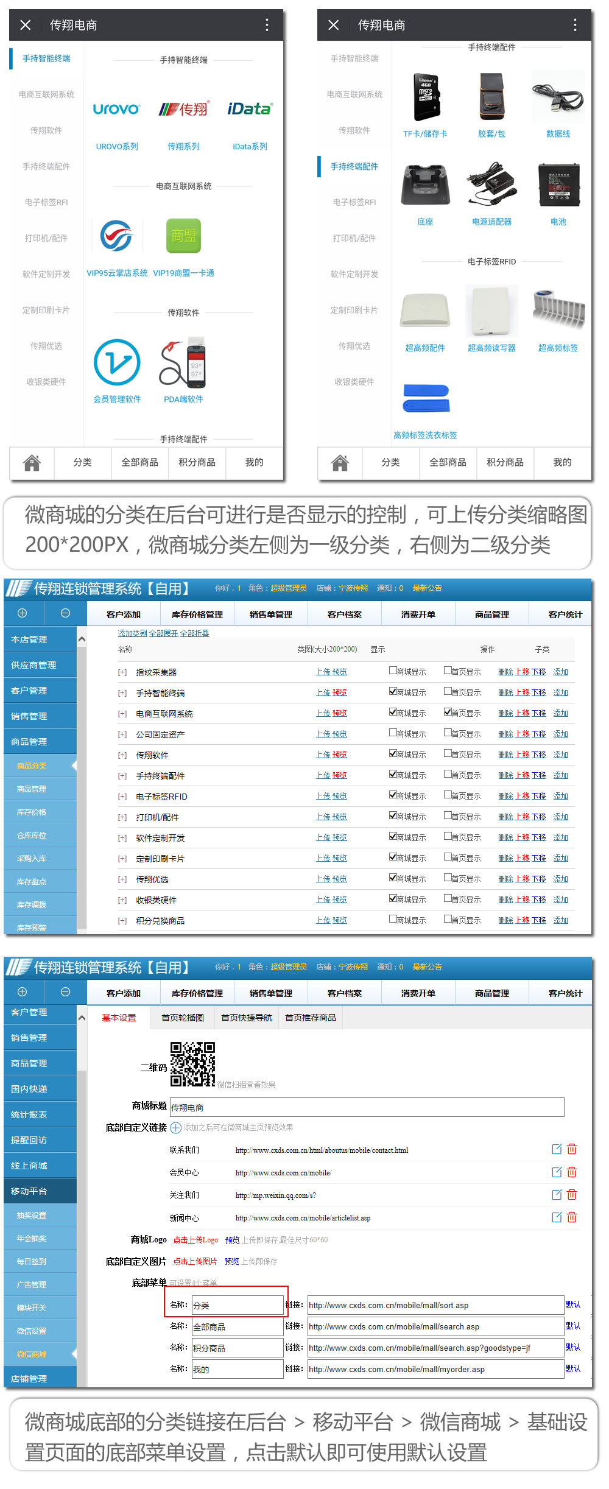
Task: Open the 电池 product image
Action: 558,185
